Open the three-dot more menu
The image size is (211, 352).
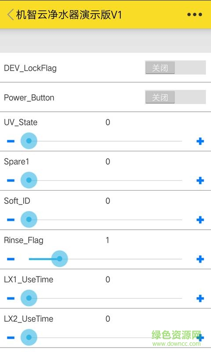point(195,15)
